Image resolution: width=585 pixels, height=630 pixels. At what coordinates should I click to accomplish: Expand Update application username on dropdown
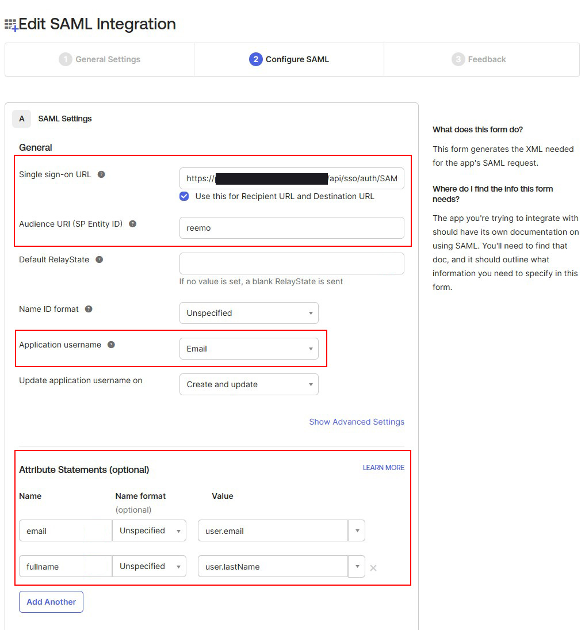[248, 384]
